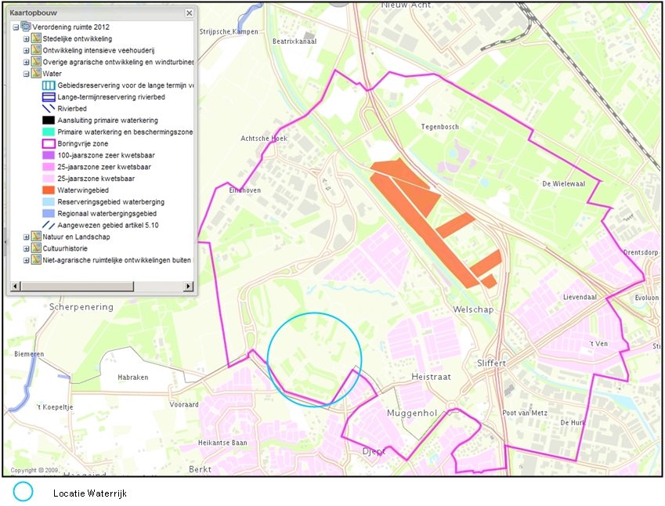Close the Kaartopbouw panel
The image size is (665, 506).
(x=189, y=13)
